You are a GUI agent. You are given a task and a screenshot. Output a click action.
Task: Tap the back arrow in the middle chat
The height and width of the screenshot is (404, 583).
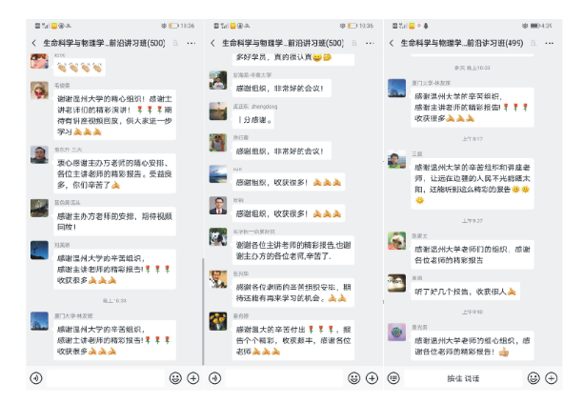click(x=212, y=43)
